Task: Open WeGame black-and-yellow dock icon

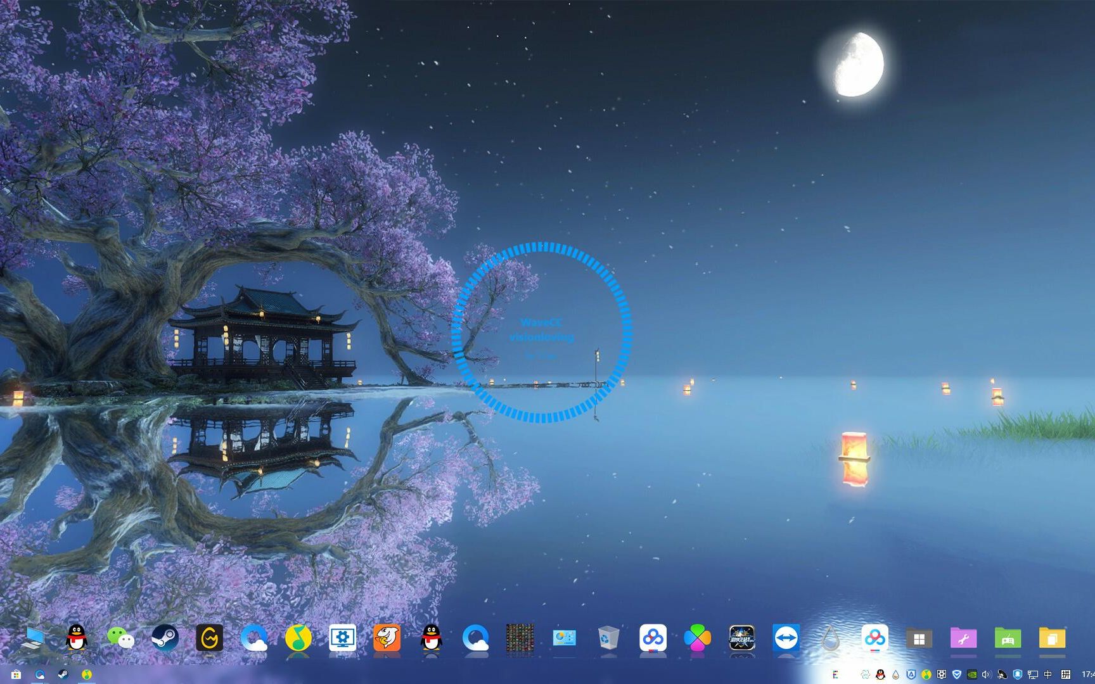Action: pyautogui.click(x=209, y=638)
